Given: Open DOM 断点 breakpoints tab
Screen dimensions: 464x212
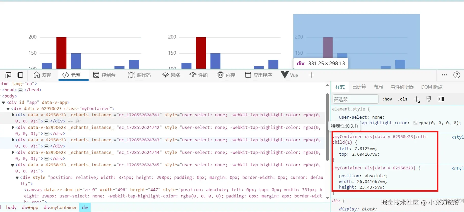Looking at the screenshot, I should (432, 87).
